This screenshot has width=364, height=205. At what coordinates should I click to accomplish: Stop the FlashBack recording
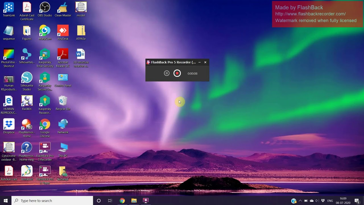177,73
